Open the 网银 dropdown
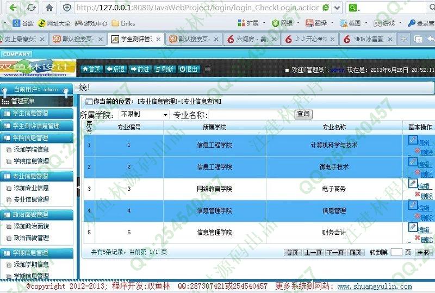The image size is (435, 293). coord(285,23)
